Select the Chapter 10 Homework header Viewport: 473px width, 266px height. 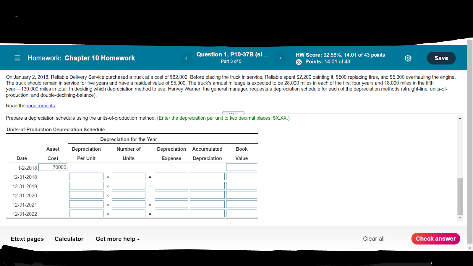click(100, 58)
